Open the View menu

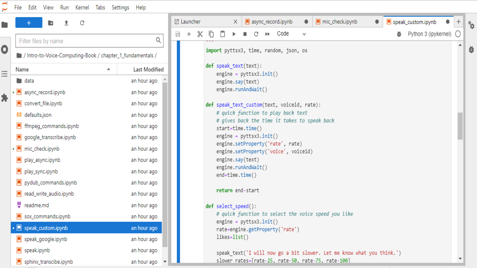coord(48,7)
